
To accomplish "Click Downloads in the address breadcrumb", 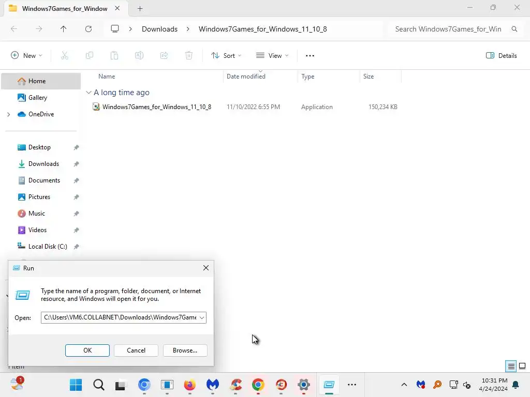I will 159,29.
